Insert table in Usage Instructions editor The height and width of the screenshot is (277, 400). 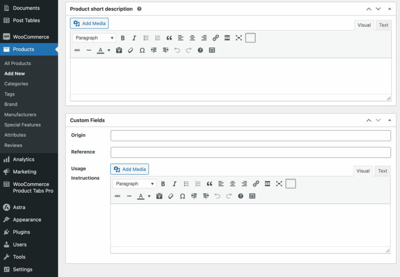252,196
